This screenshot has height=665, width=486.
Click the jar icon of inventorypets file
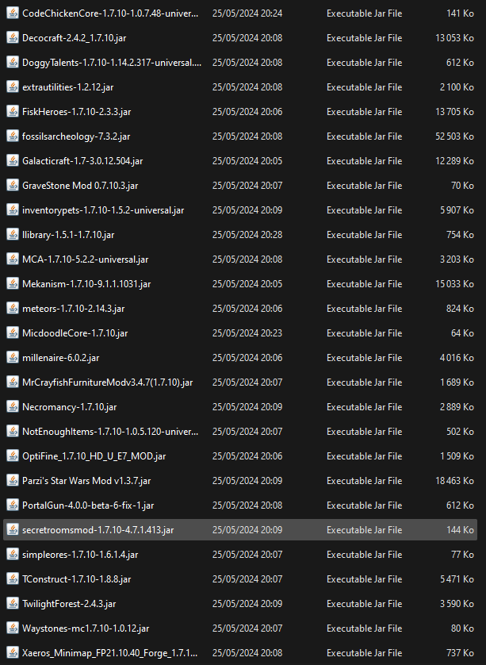(13, 210)
